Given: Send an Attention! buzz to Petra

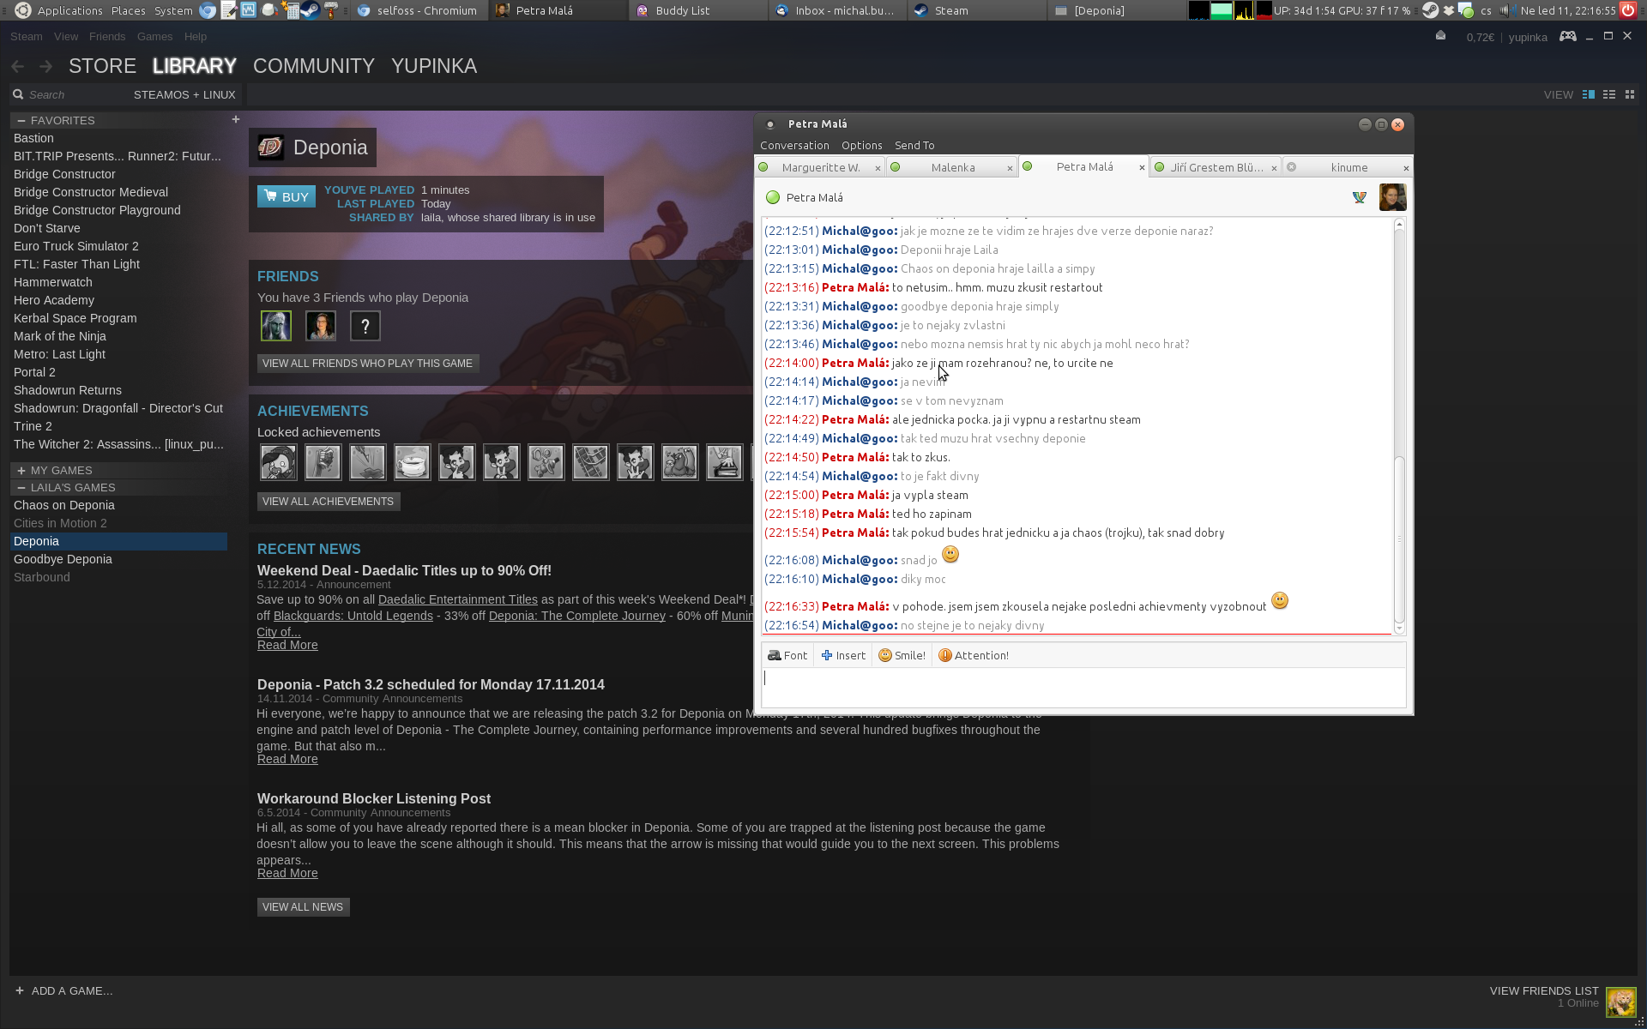Looking at the screenshot, I should tap(973, 655).
